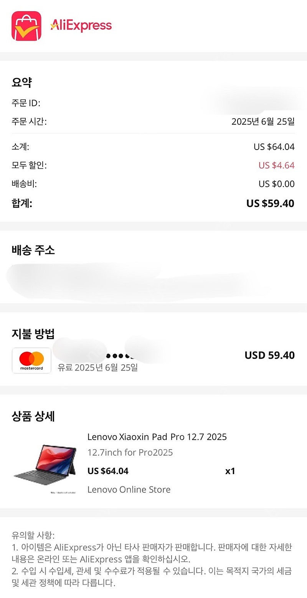Image resolution: width=307 pixels, height=598 pixels.
Task: Click the product price US $64.04
Action: coord(108,471)
